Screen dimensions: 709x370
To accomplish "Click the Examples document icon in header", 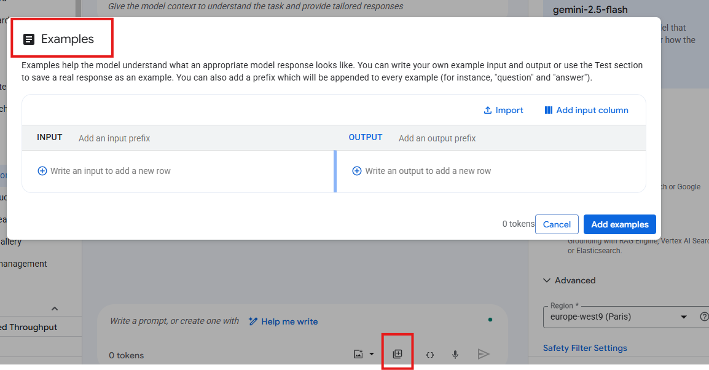I will pyautogui.click(x=29, y=39).
